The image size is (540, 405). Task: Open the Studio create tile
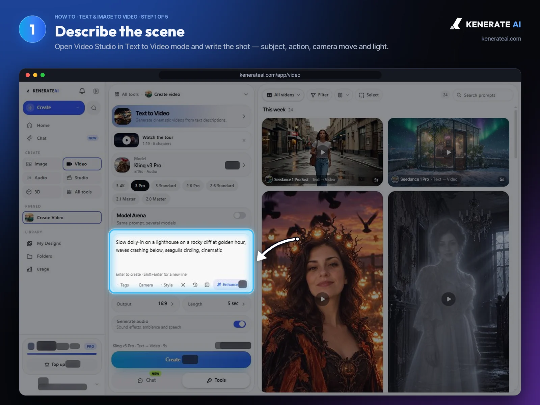[82, 178]
